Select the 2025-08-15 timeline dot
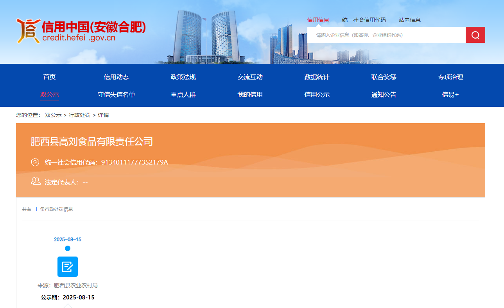Viewport: 504px width, 308px height. coord(68,248)
